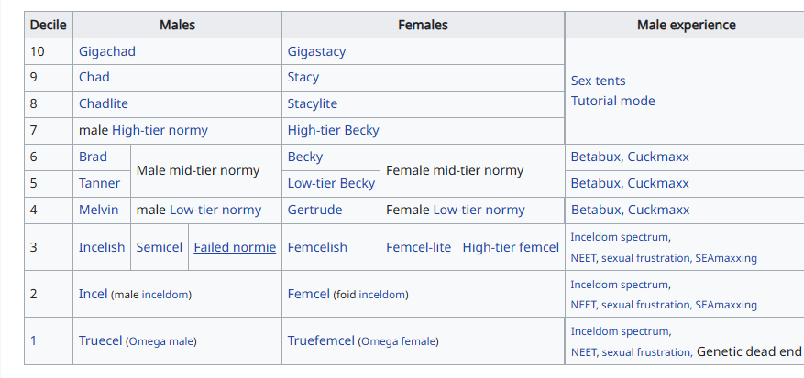Click the Brad link
The width and height of the screenshot is (804, 378).
[93, 157]
